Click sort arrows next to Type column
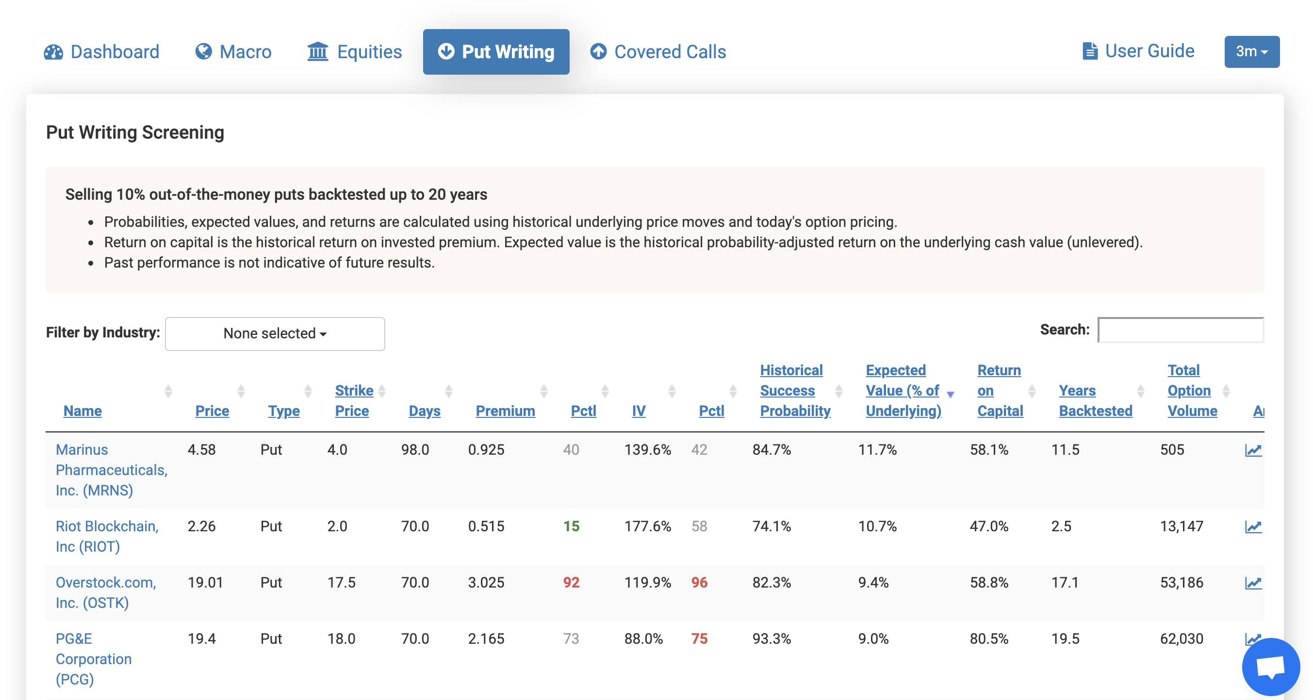Viewport: 1313px width, 700px height. 308,390
